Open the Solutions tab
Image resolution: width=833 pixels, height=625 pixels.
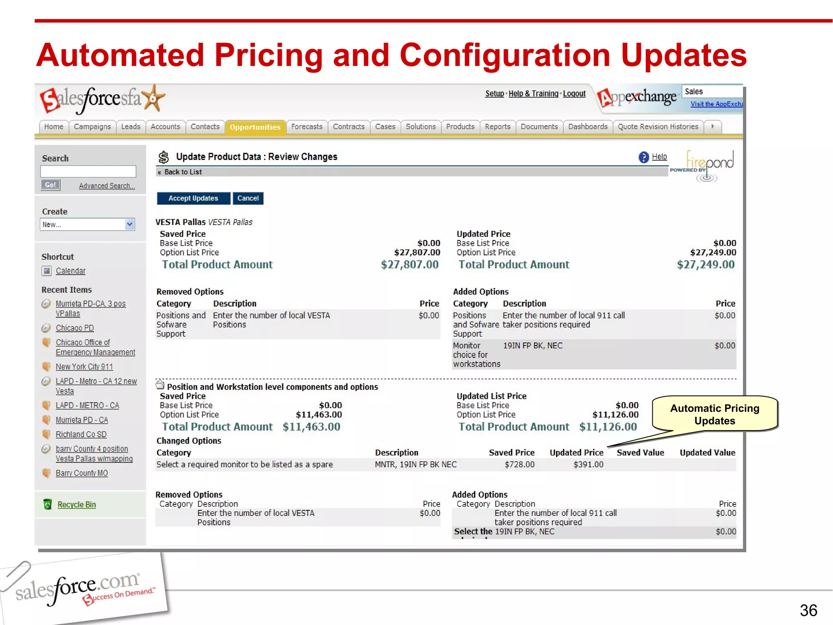click(421, 127)
